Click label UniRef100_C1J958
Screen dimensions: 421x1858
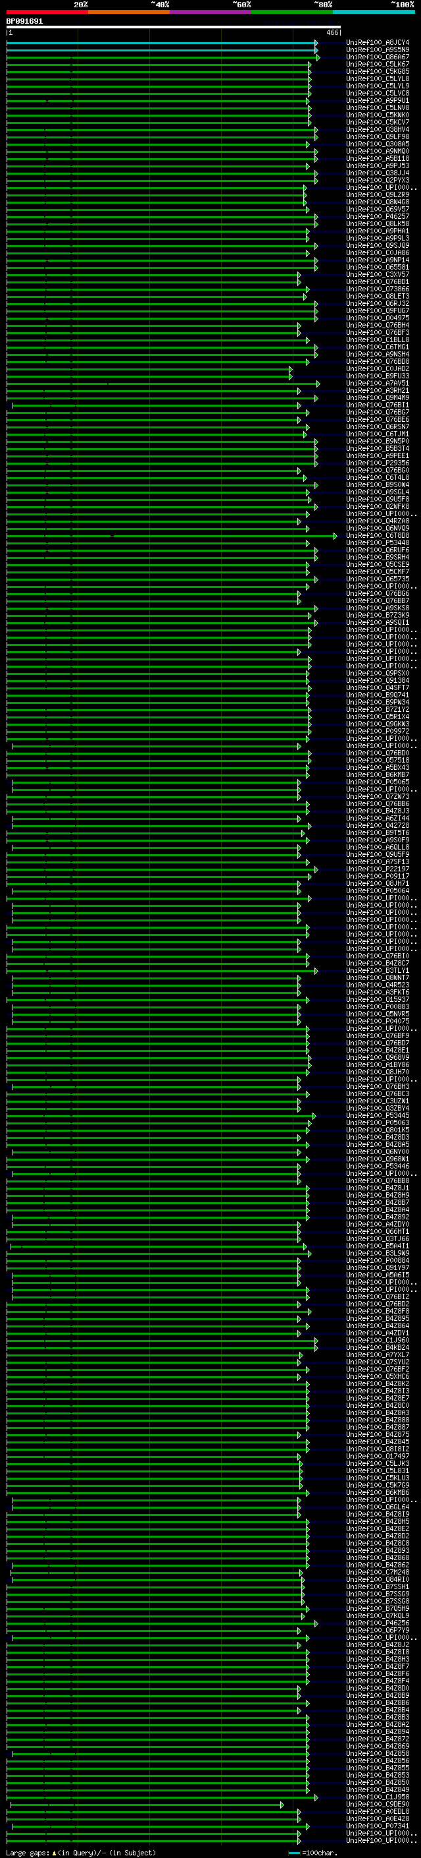coord(378,1798)
